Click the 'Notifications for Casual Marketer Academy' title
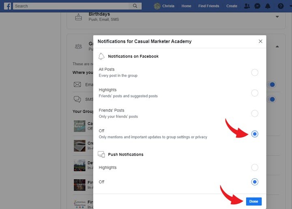 coord(144,41)
